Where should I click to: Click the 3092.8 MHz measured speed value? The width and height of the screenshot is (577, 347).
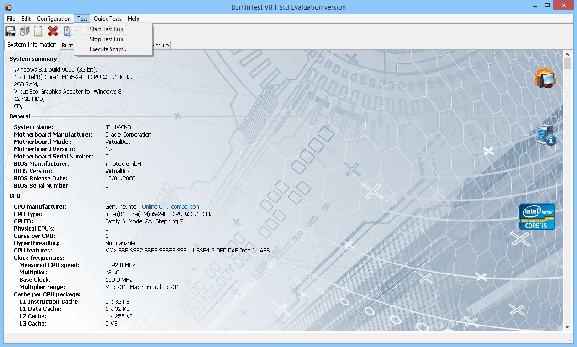[x=120, y=265]
